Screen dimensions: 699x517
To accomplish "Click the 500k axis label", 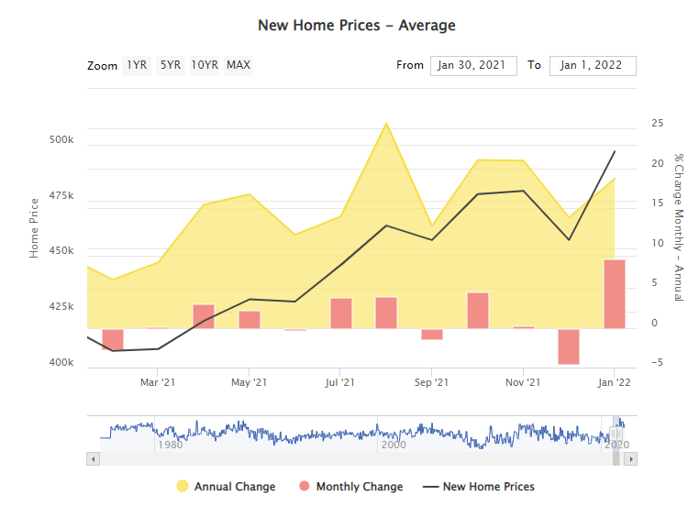I will [x=61, y=140].
